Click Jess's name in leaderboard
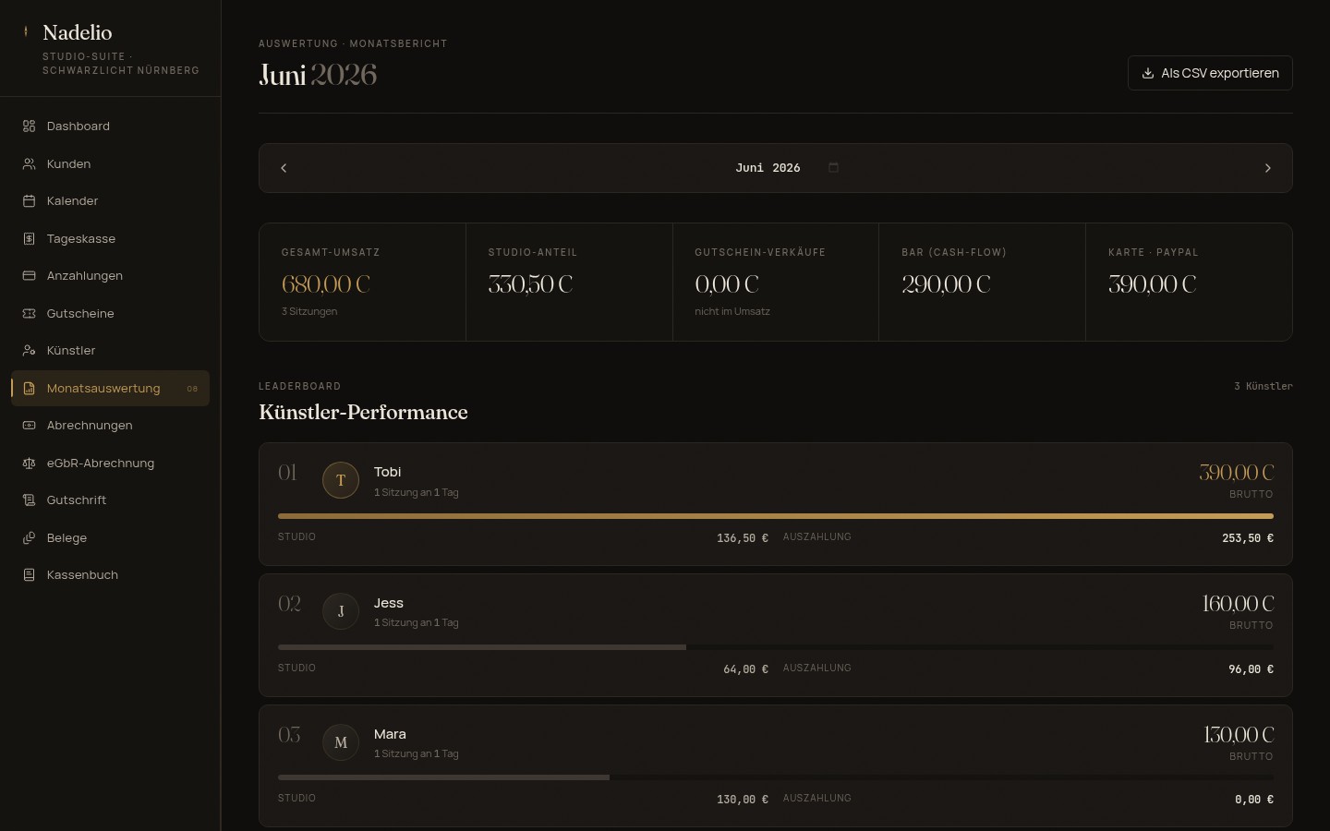The image size is (1330, 831). pyautogui.click(x=388, y=603)
